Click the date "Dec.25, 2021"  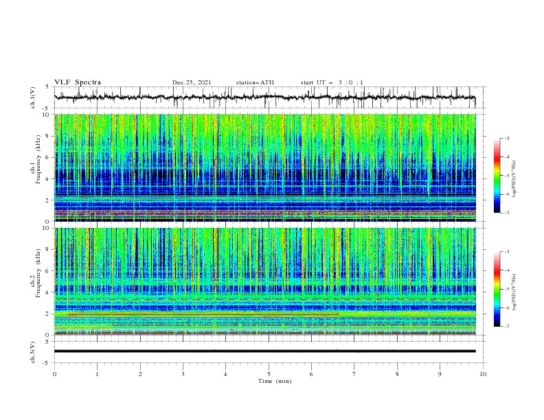(192, 82)
